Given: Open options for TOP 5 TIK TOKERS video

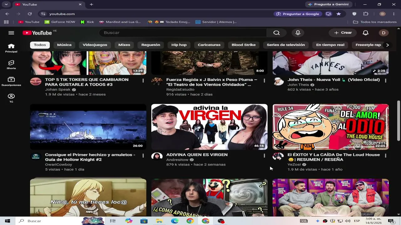Looking at the screenshot, I should pos(143,81).
